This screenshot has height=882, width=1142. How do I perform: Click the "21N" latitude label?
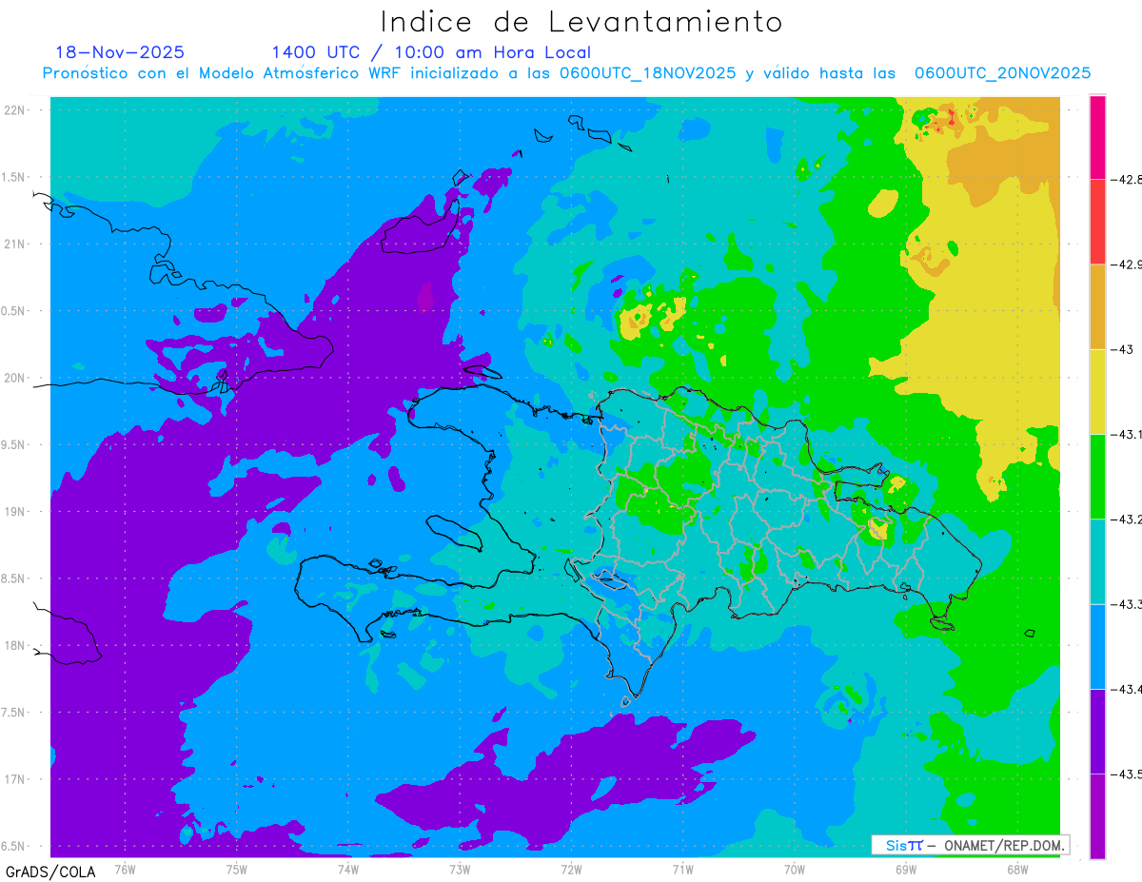16,244
